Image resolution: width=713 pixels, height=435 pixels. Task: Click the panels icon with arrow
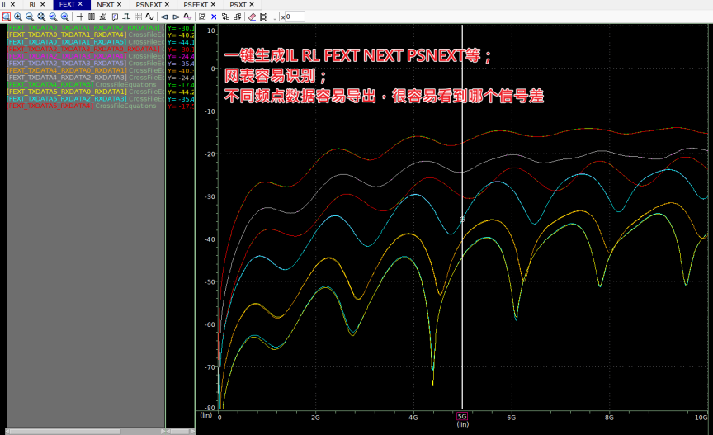point(238,17)
